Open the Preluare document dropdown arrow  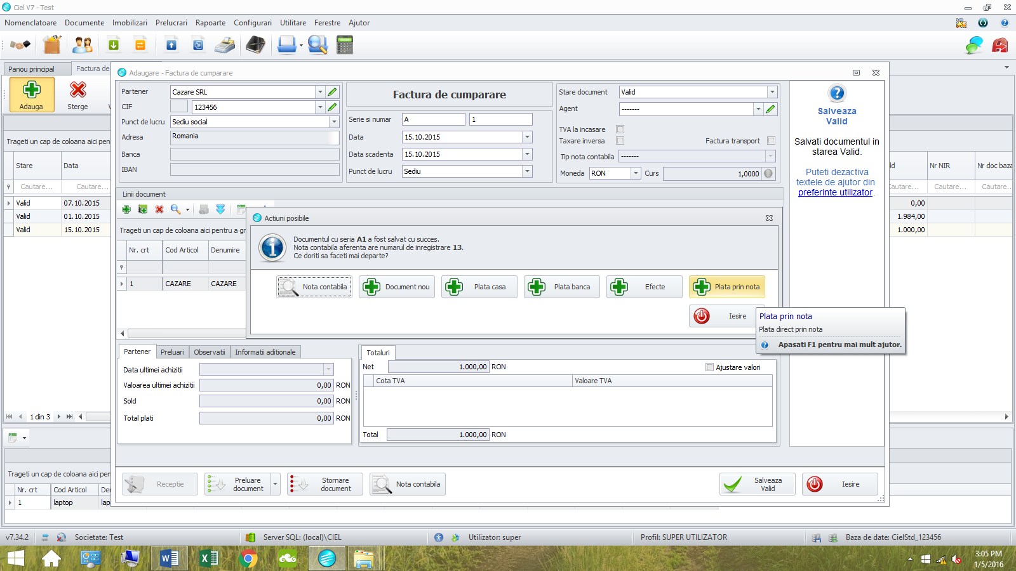[x=275, y=484]
